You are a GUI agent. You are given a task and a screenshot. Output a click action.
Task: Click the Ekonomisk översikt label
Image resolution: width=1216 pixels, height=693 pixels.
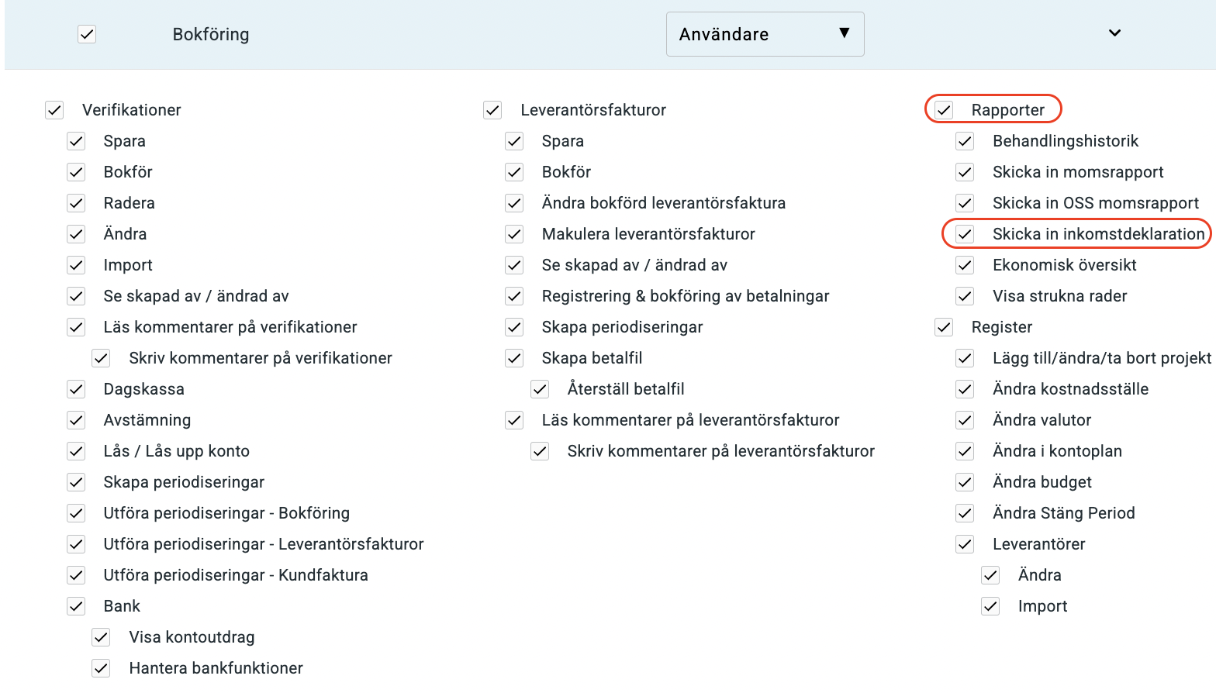click(x=1065, y=264)
